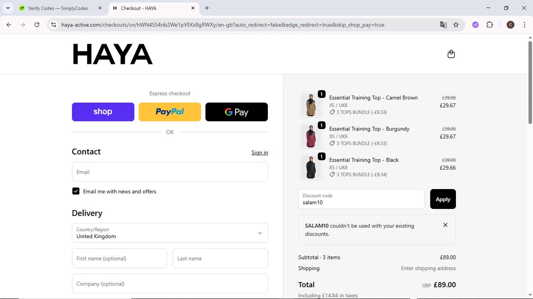Open the Extensions puzzle icon
Viewport: 533px width, 299px height.
[490, 25]
